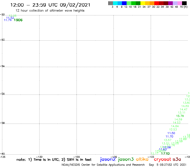Select the blue 11.50 reading
Image resolution: width=190 pixels, height=167 pixels.
click(x=171, y=133)
